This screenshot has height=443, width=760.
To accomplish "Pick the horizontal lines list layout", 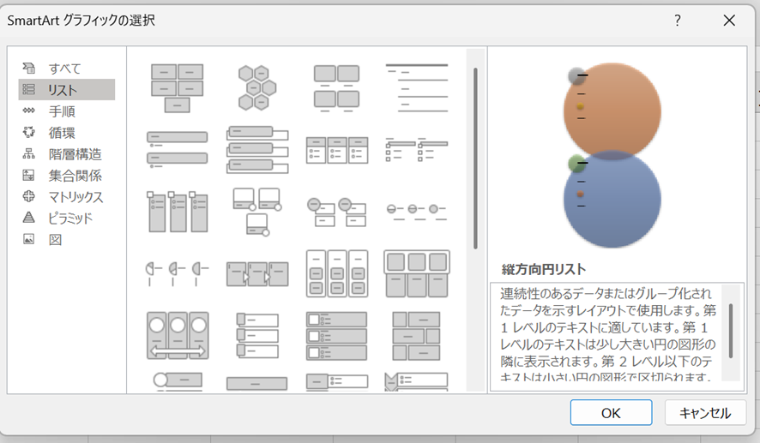I will 417,88.
